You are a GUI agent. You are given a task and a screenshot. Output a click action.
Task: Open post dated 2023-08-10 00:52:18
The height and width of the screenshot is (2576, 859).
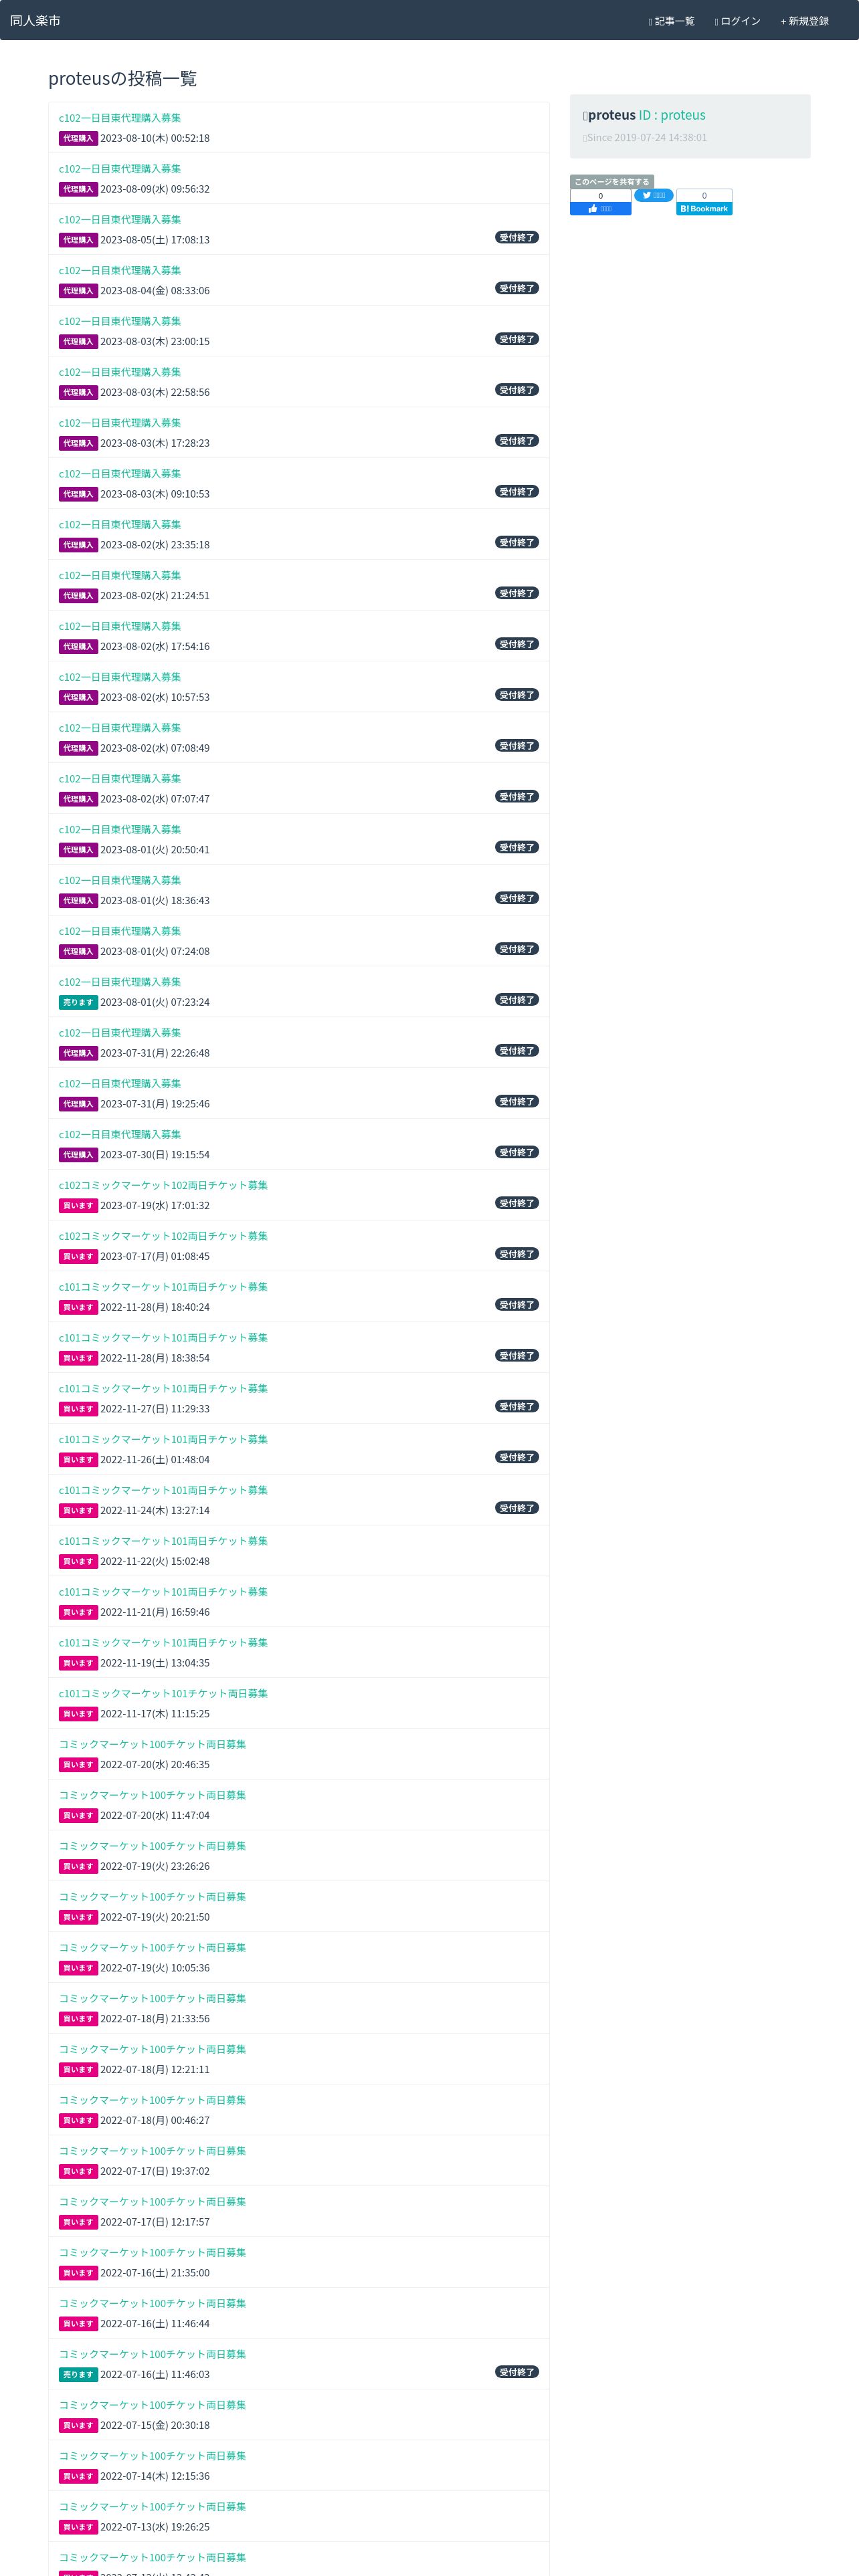click(120, 118)
